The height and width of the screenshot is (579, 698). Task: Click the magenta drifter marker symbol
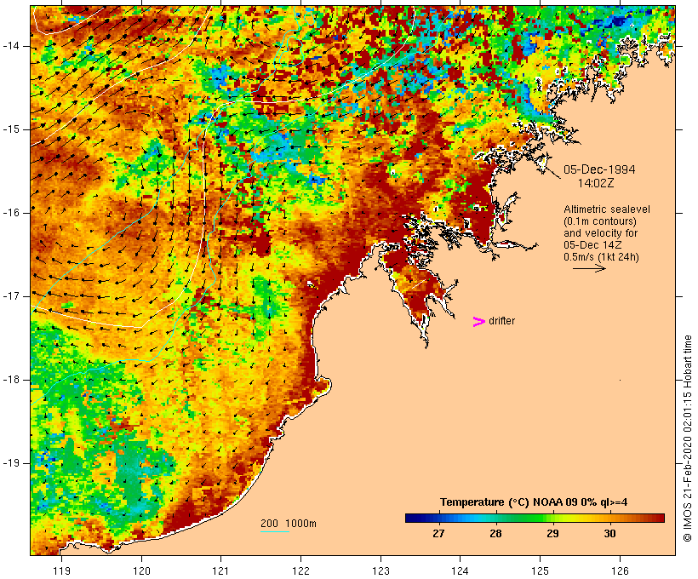click(x=478, y=322)
